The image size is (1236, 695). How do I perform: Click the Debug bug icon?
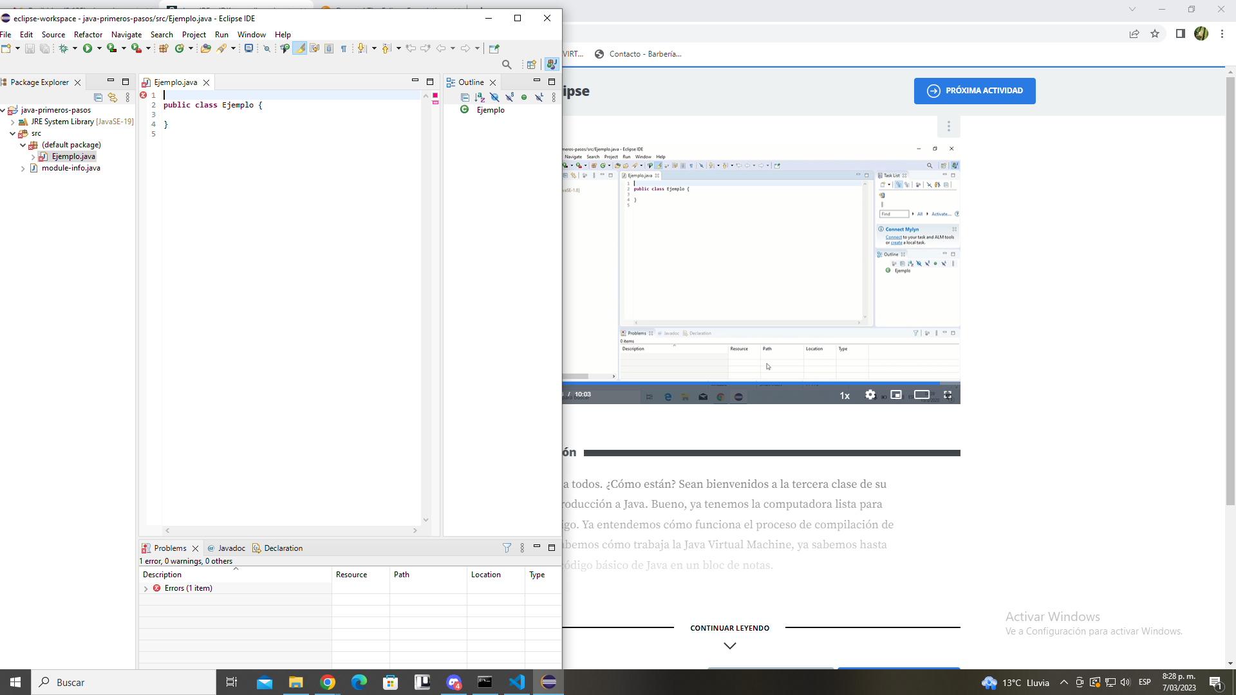[x=63, y=48]
